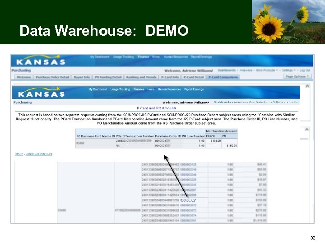Open Answers link in blurred background header
This screenshot has height=244, width=325.
(246, 70)
